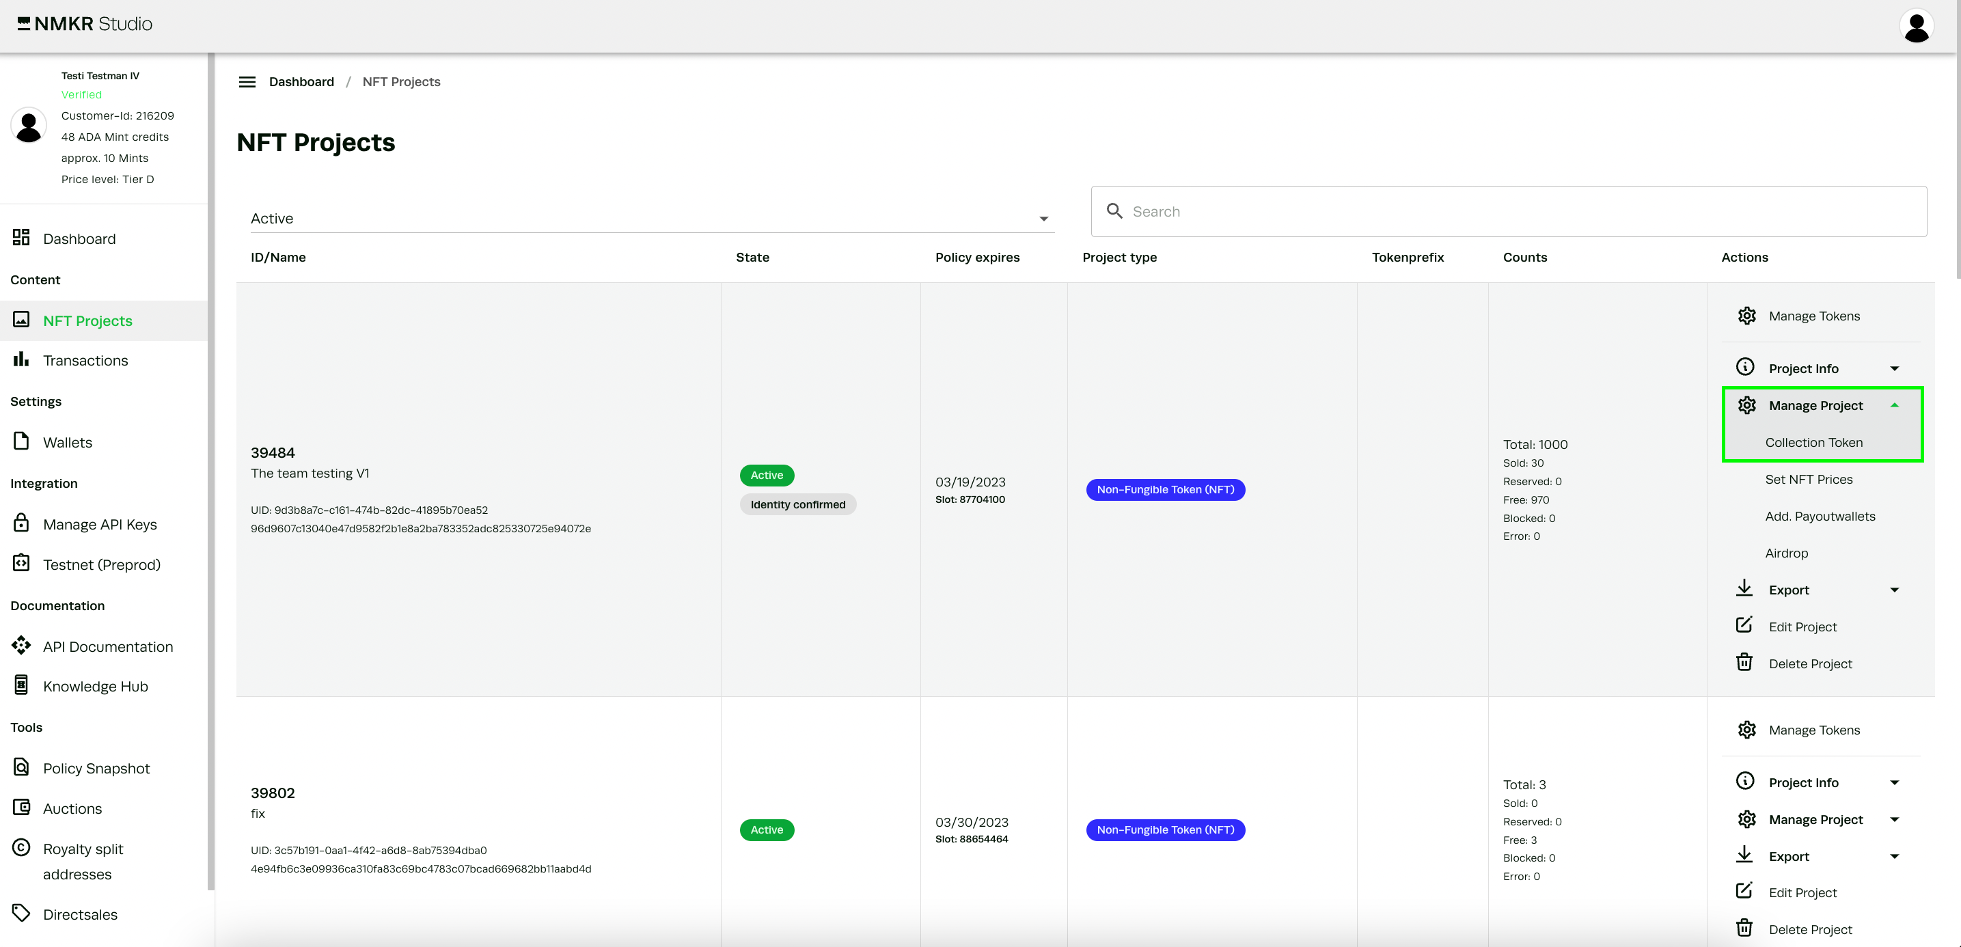Click Airdrop option for project 39484
1961x947 pixels.
(1786, 553)
